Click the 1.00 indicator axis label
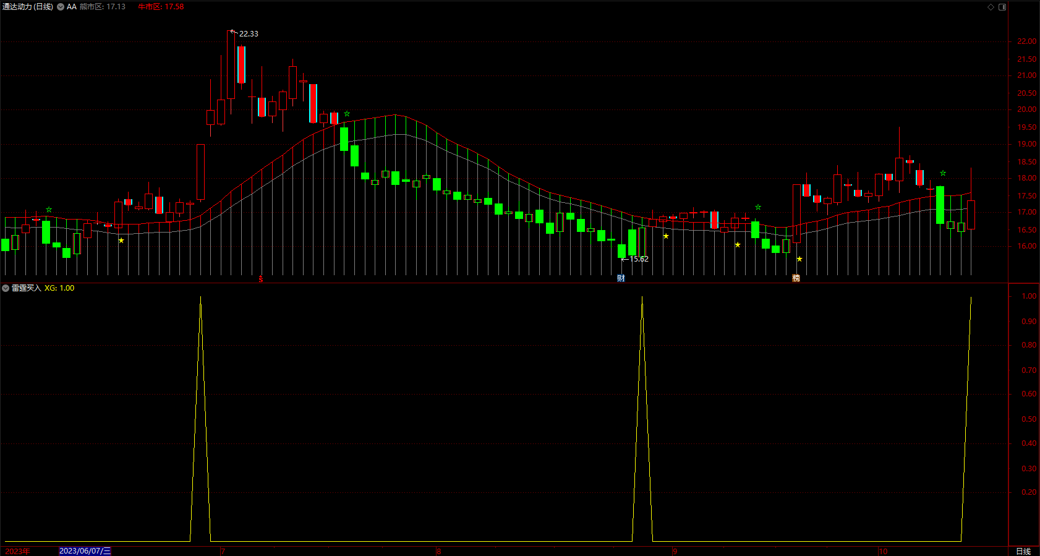The width and height of the screenshot is (1040, 556). pyautogui.click(x=1029, y=296)
